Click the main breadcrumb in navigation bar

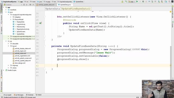point(33,2)
